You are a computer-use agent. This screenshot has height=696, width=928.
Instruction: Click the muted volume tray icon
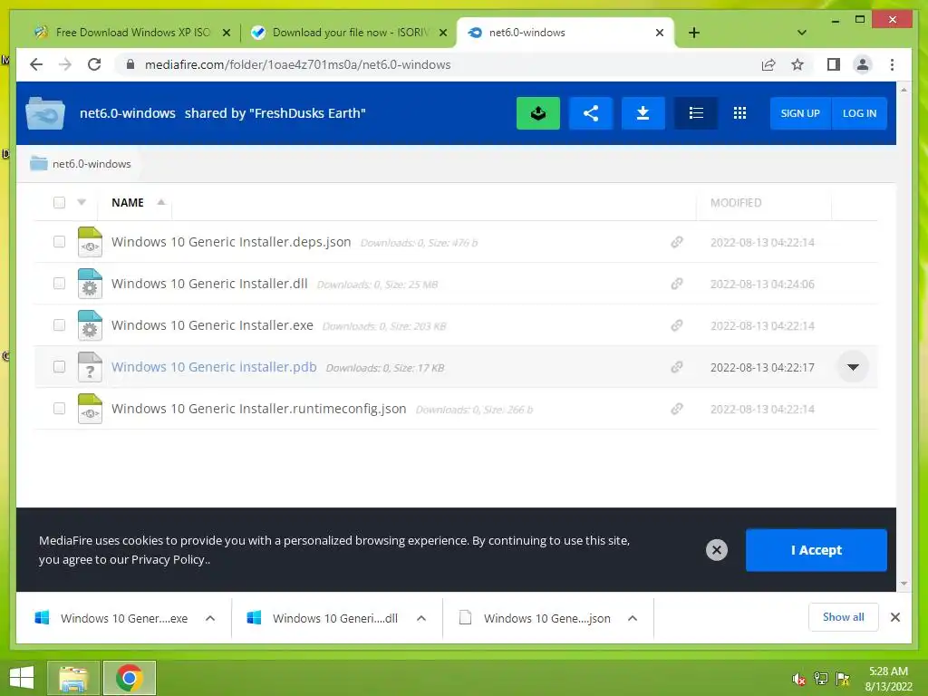[x=799, y=679]
